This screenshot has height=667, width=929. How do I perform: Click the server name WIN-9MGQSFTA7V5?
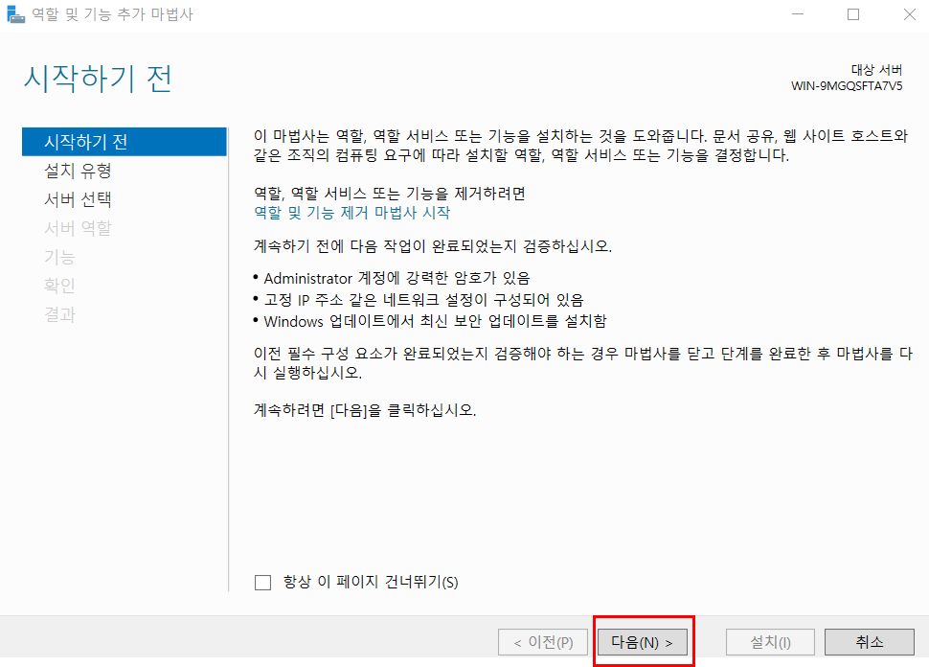click(847, 86)
